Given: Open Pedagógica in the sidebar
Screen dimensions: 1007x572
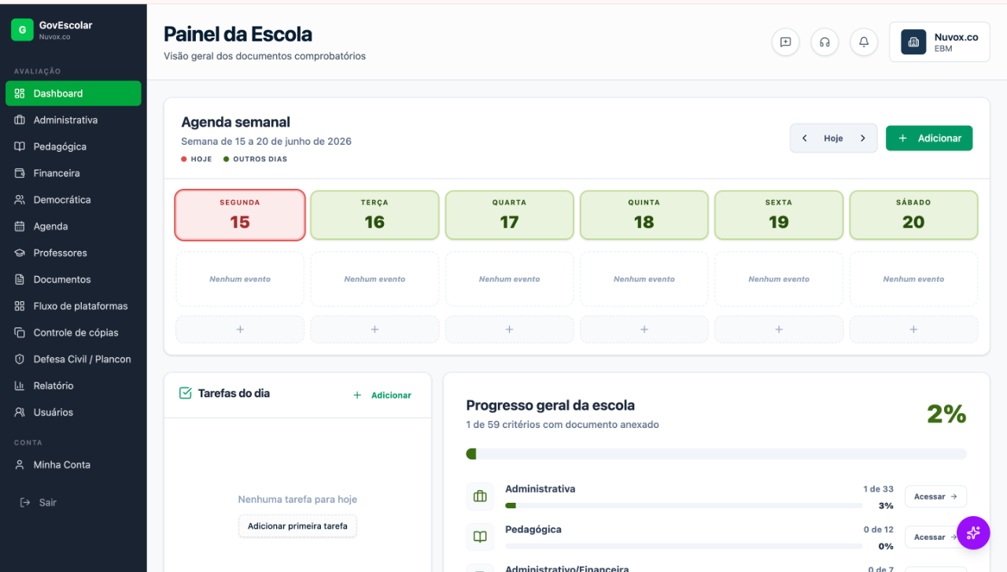Looking at the screenshot, I should pos(73,147).
